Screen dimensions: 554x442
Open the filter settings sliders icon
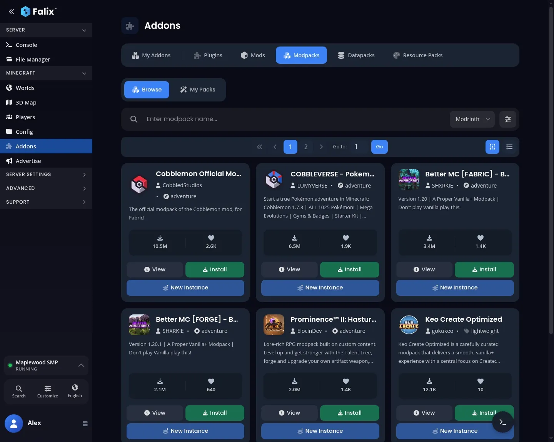pyautogui.click(x=508, y=119)
